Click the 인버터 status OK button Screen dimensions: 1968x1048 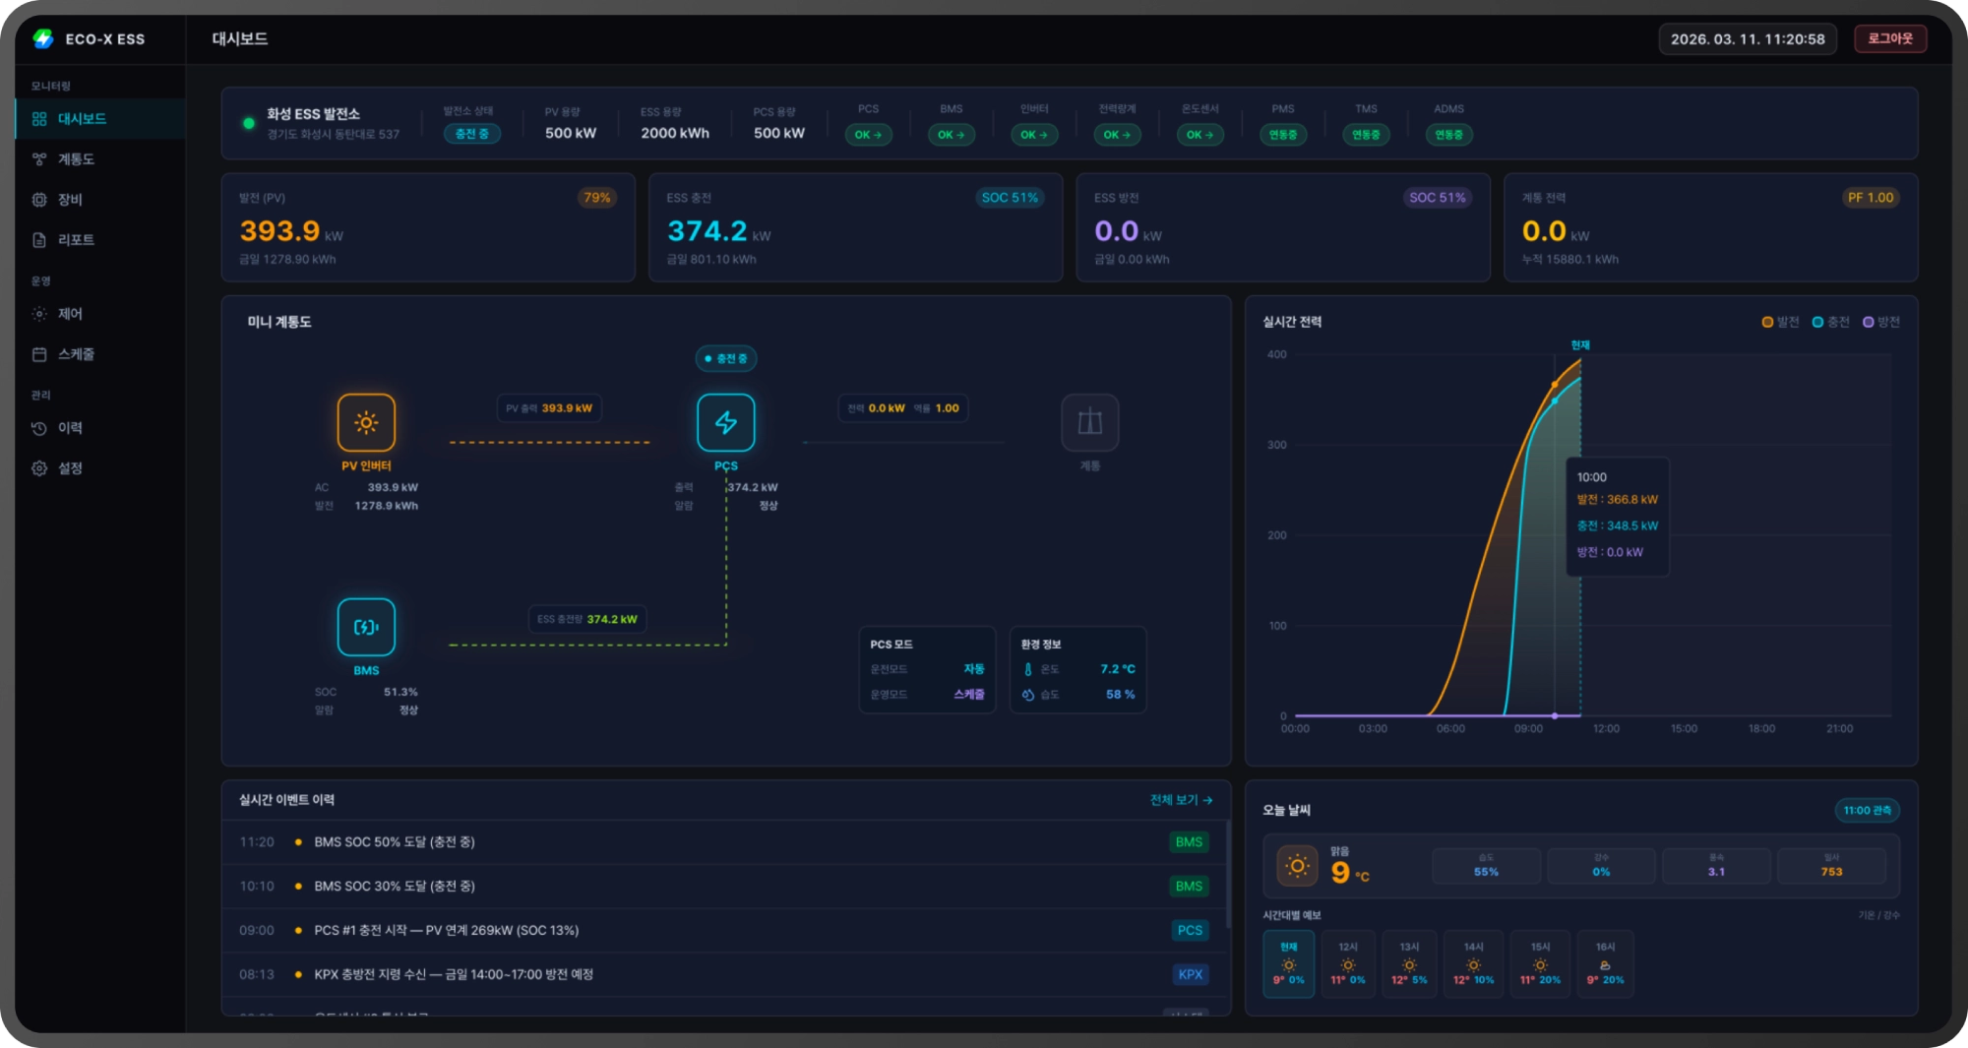[x=1034, y=134]
